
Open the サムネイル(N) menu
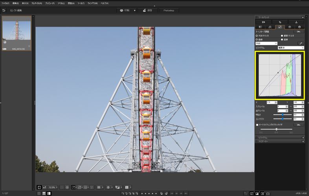point(37,4)
